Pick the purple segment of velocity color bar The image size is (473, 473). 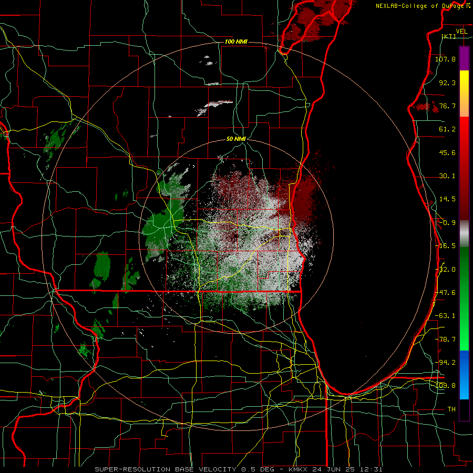(464, 58)
